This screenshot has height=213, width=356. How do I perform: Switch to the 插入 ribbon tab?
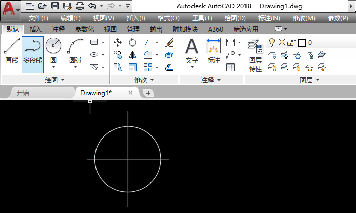click(x=36, y=29)
